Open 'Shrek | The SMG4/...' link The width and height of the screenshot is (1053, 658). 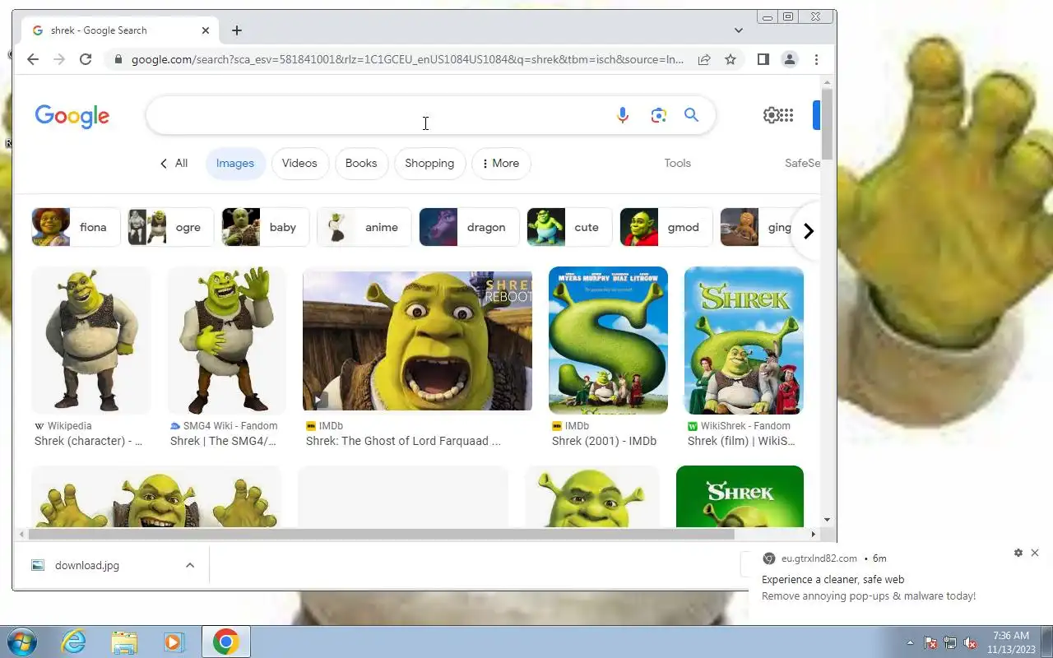coord(223,441)
